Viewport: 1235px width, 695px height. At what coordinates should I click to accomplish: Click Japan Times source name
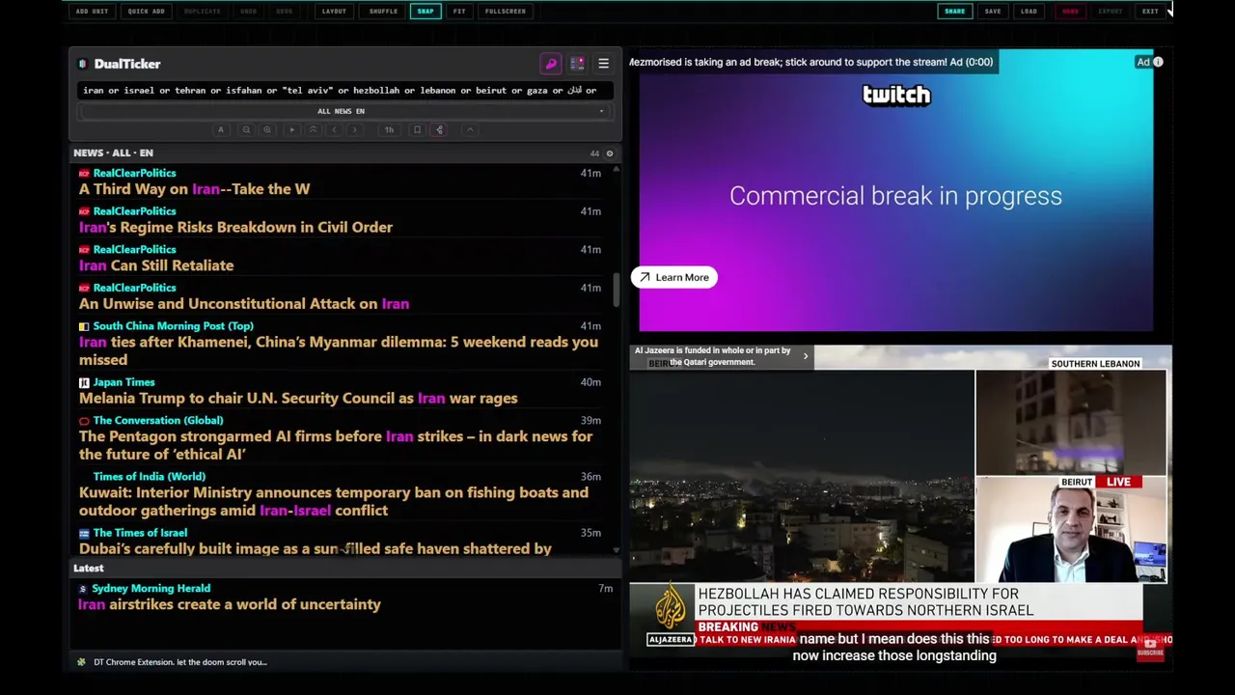[123, 382]
